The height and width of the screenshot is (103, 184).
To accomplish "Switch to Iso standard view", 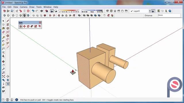I will pyautogui.click(x=108, y=11).
